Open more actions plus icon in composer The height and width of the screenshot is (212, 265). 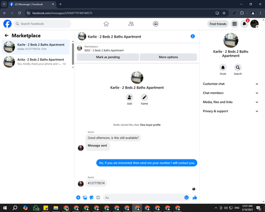click(x=78, y=198)
